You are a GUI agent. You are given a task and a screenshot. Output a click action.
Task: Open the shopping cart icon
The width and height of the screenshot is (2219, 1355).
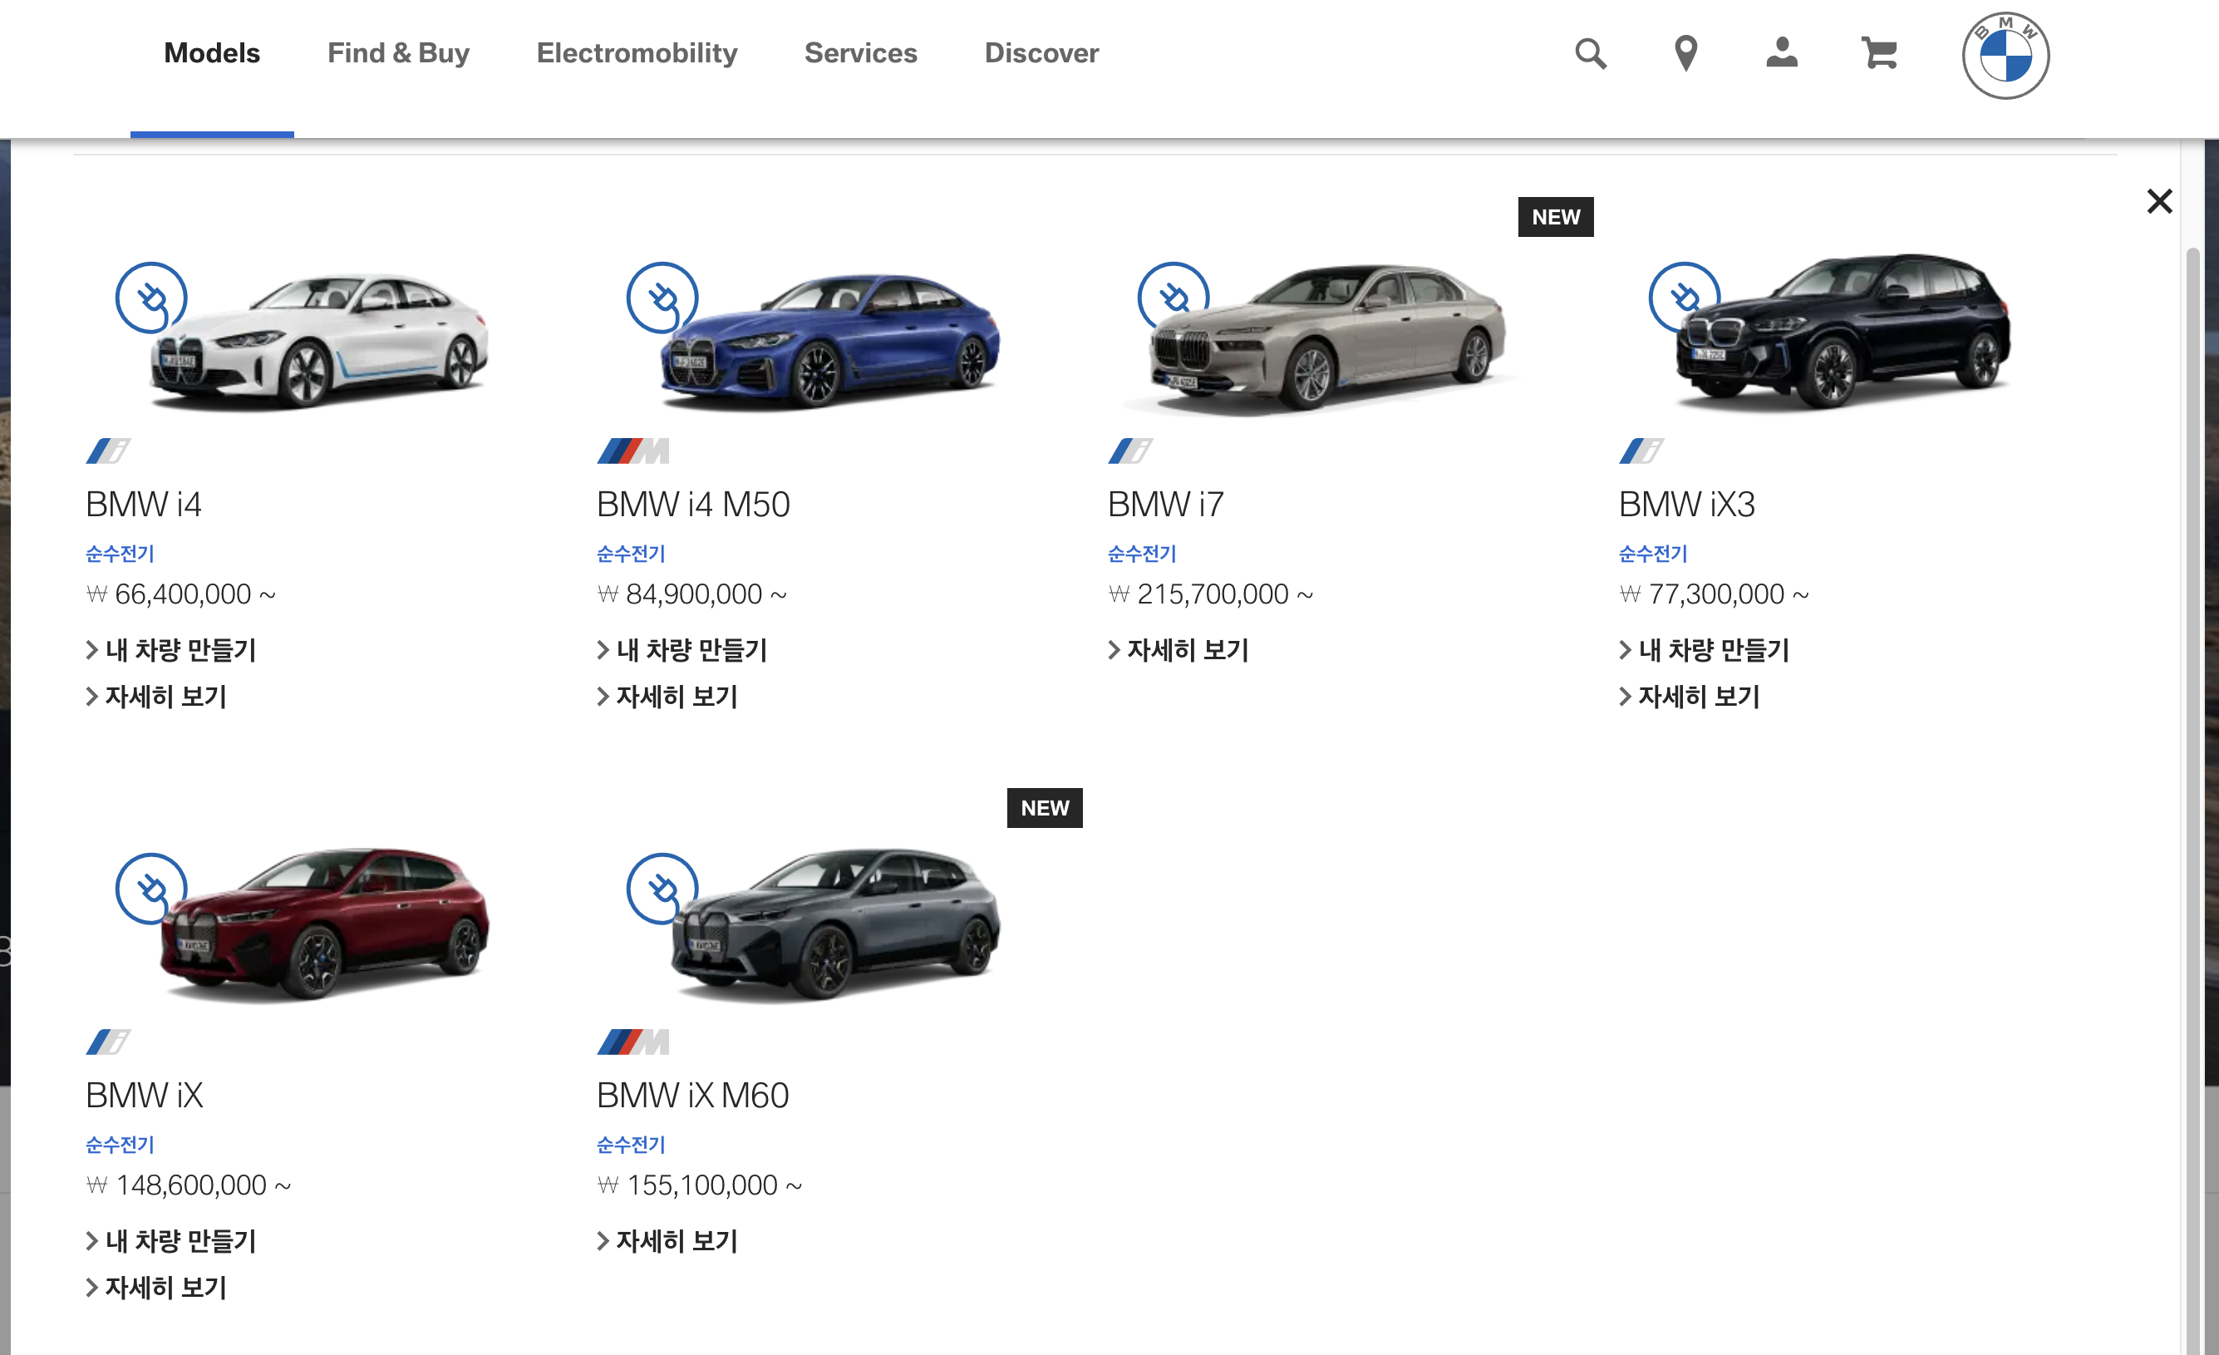tap(1879, 54)
